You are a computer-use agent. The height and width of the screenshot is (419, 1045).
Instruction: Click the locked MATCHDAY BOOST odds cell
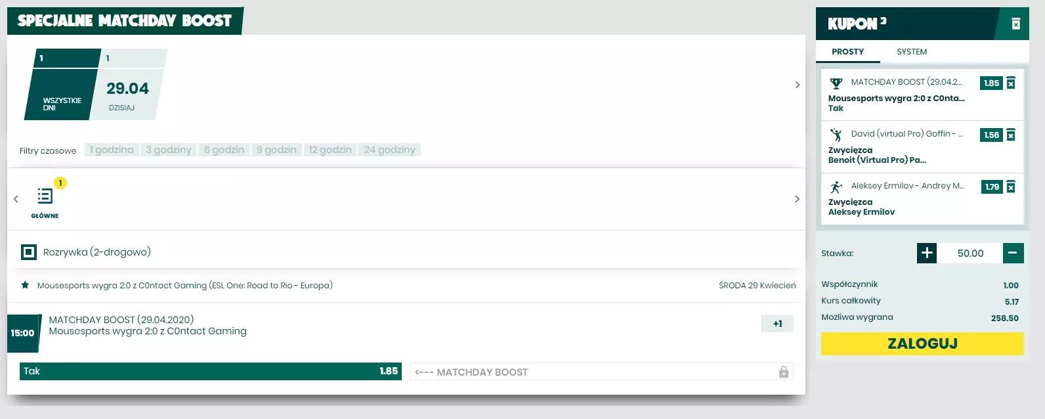602,372
